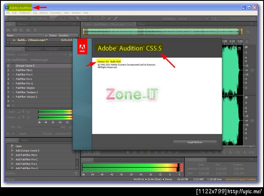Click the trash icon in Files panel
The width and height of the screenshot is (264, 196).
coord(35,30)
